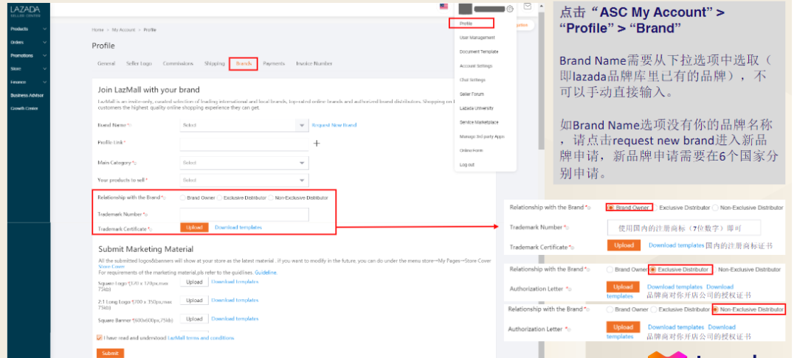797x358 pixels.
Task: Click the orange Submit button
Action: coord(110,353)
